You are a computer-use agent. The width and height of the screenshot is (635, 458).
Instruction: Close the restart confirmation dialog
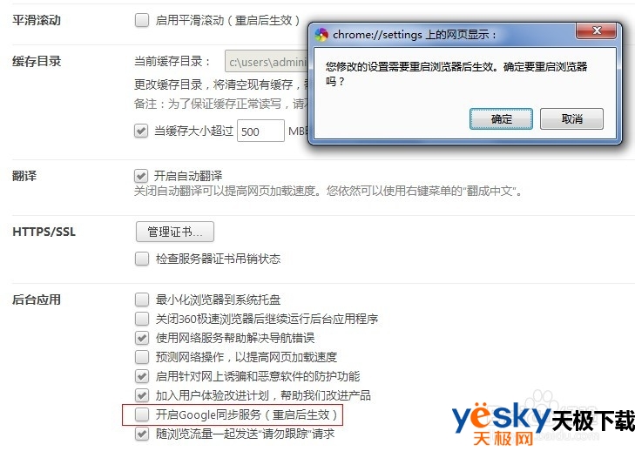tap(596, 30)
